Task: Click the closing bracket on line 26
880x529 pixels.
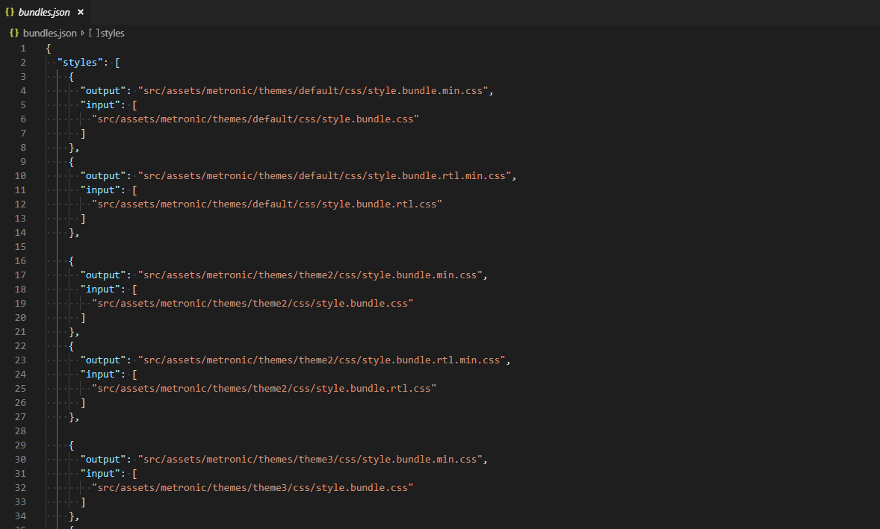Action: pos(82,402)
